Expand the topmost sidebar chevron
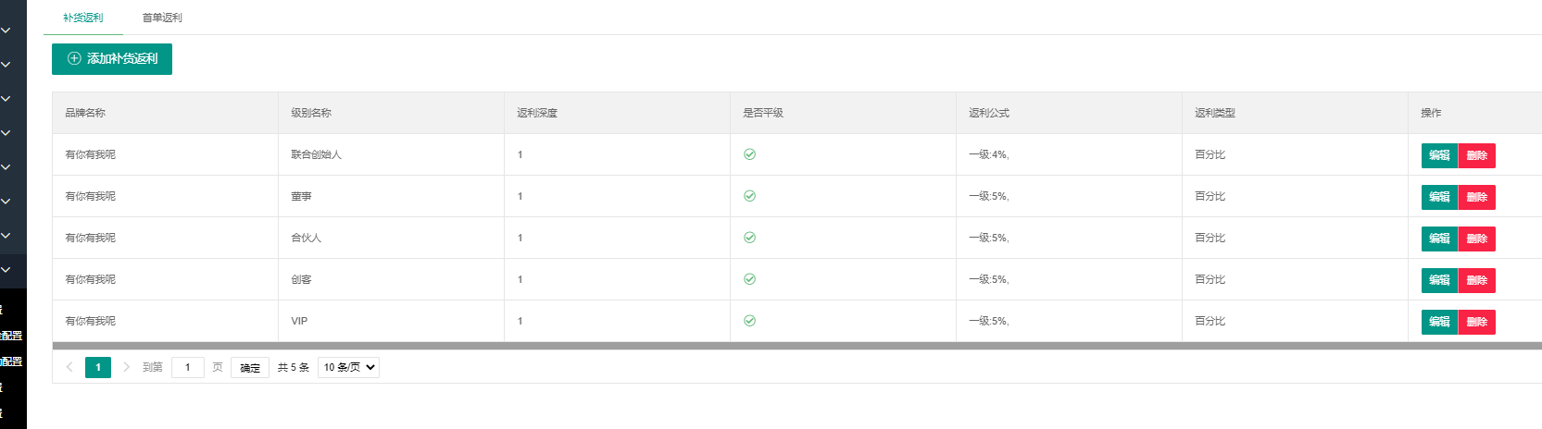Screen dimensions: 1542x429 6,31
